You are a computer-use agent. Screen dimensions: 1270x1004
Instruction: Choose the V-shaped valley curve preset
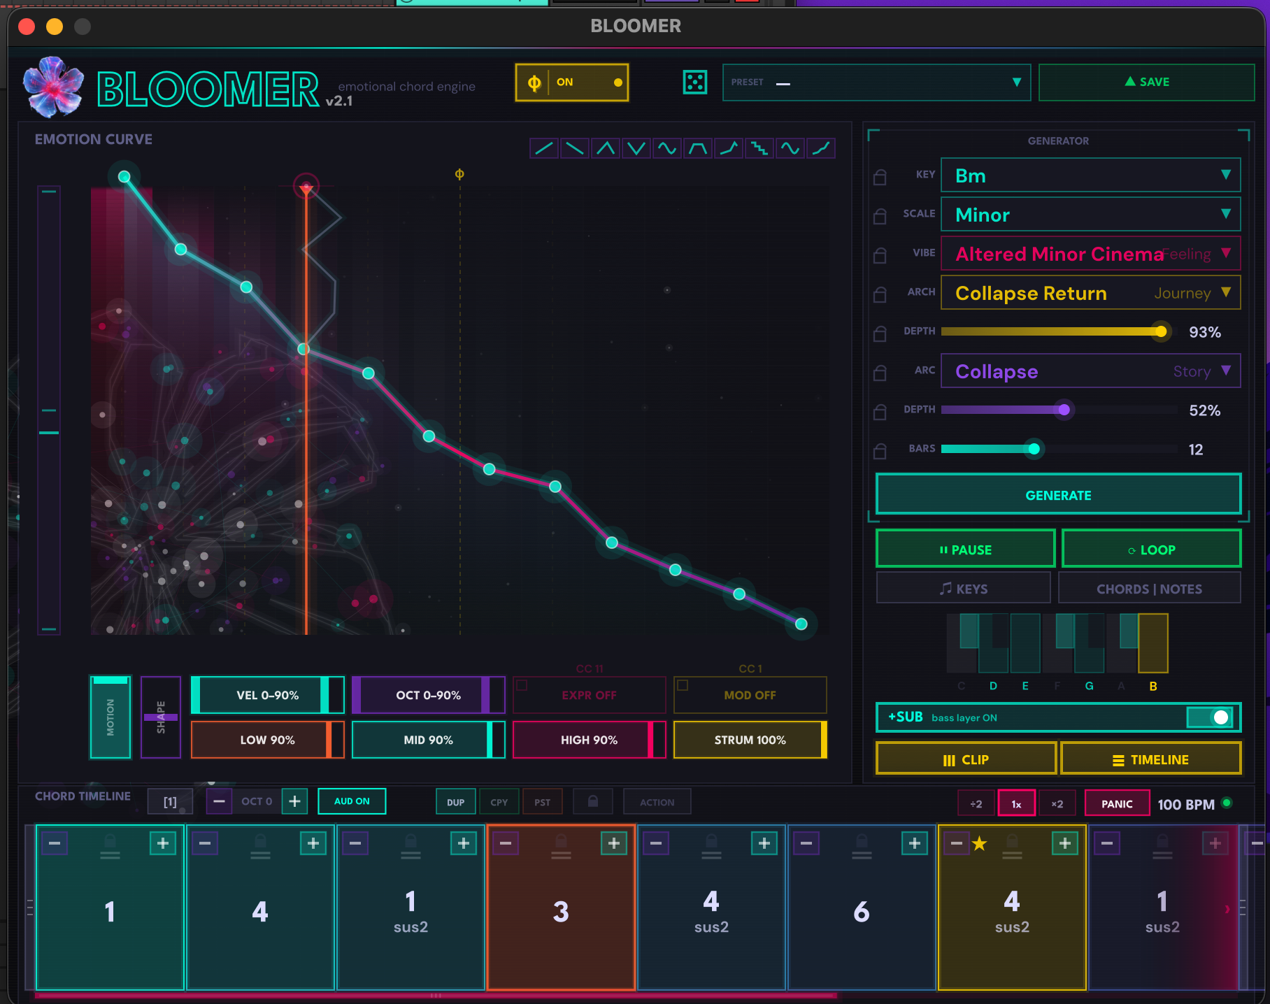pyautogui.click(x=636, y=148)
